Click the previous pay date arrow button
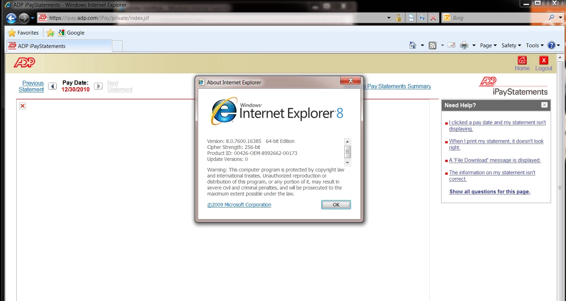The image size is (566, 301). pos(52,86)
